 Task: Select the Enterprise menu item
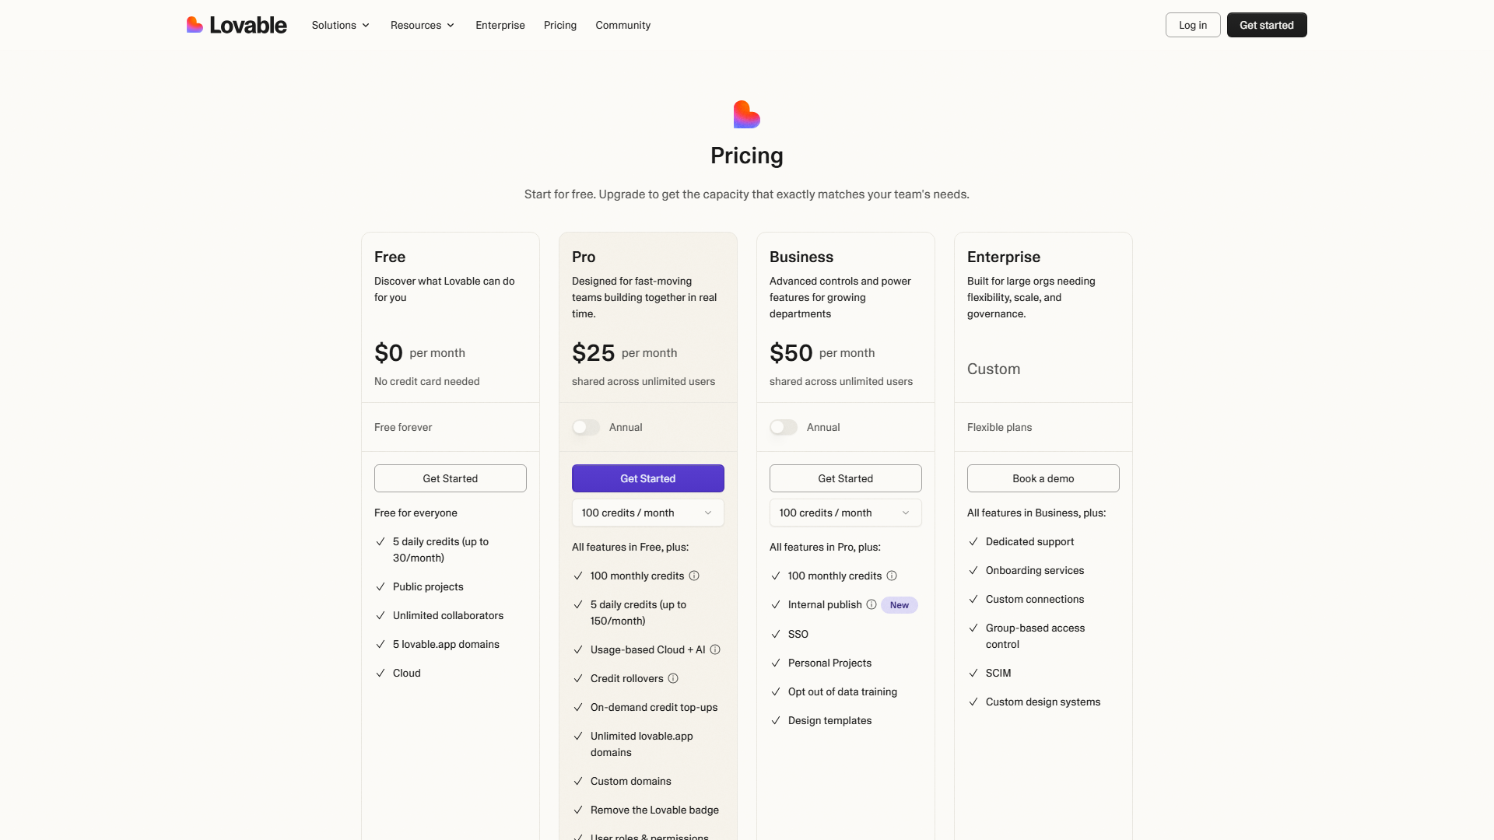pos(500,25)
